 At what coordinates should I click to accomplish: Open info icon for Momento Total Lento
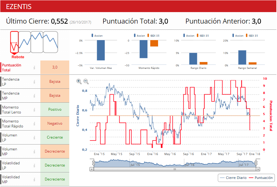pos(34,109)
